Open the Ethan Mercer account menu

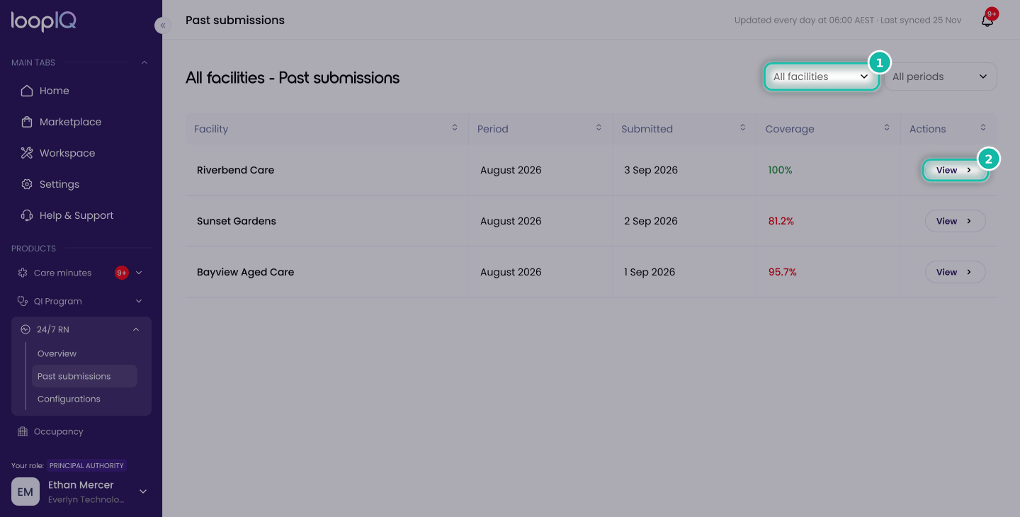[x=143, y=492]
